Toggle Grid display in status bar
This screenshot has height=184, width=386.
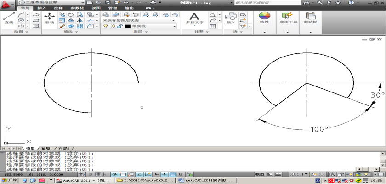click(98, 174)
